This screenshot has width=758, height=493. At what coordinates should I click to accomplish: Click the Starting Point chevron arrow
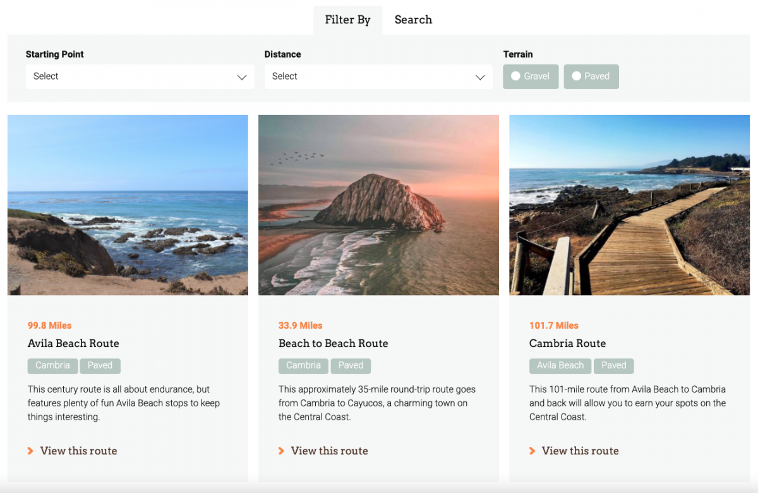tap(241, 77)
